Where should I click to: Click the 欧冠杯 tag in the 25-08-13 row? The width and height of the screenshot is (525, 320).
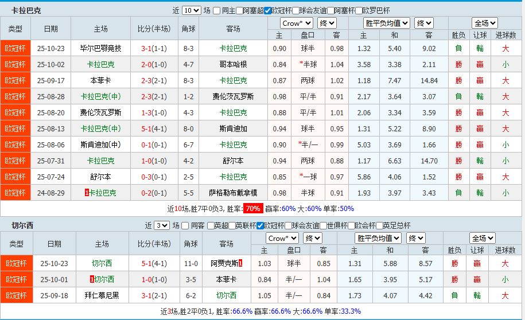(x=15, y=128)
